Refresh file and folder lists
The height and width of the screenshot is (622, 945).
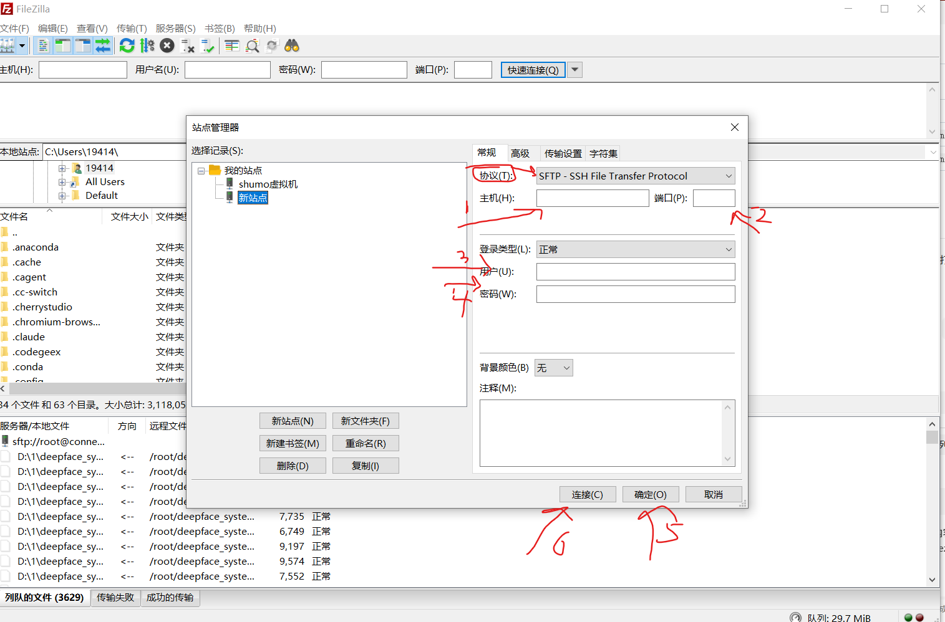click(x=127, y=45)
